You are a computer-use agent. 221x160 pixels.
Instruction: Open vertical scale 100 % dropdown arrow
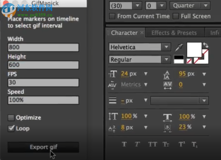(x=146, y=116)
